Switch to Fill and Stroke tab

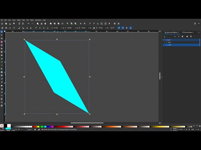(188, 32)
